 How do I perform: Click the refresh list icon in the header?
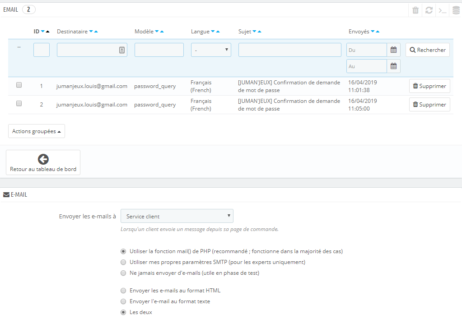(x=429, y=10)
